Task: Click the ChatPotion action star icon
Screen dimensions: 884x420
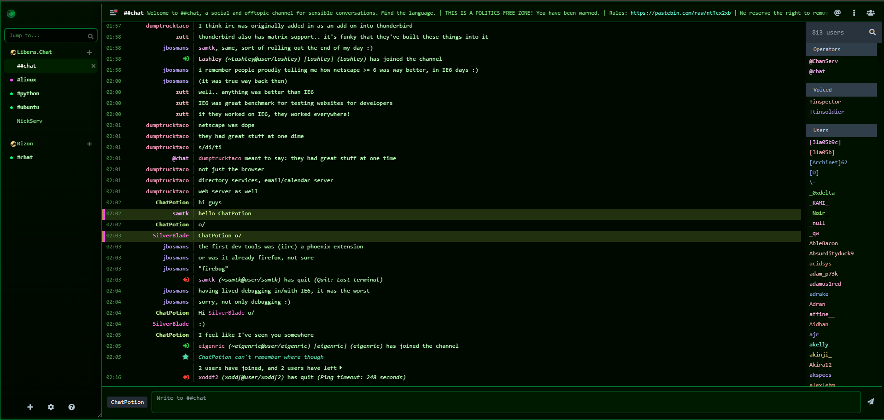Action: pyautogui.click(x=186, y=357)
